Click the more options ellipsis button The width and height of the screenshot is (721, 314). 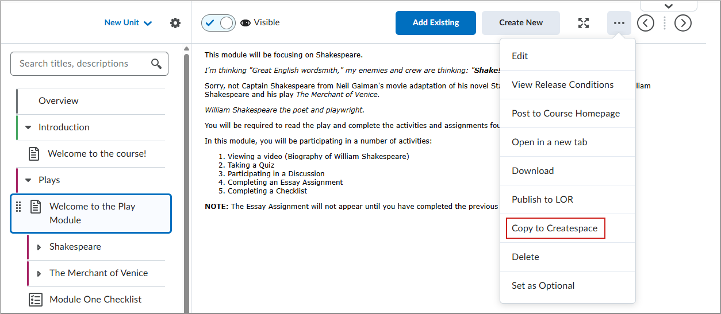tap(619, 23)
